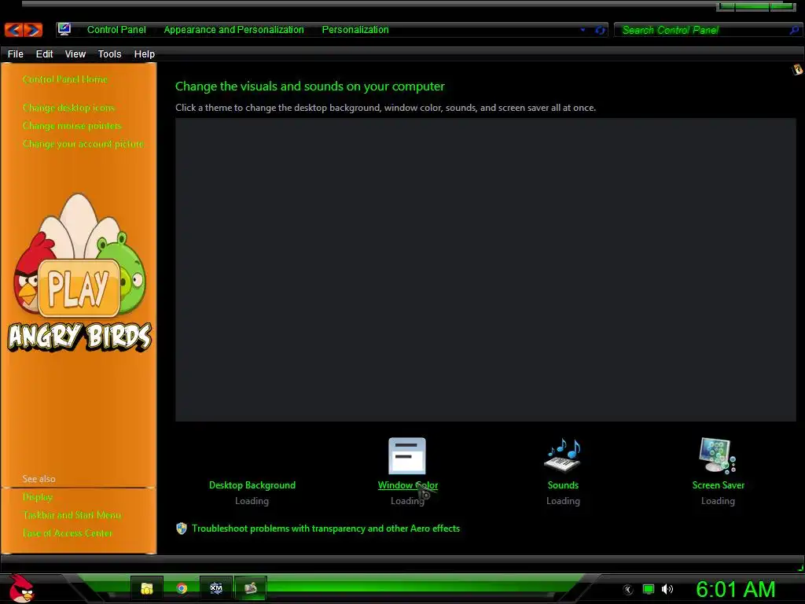Click the monitor icon in address bar
This screenshot has width=805, height=604.
[64, 29]
